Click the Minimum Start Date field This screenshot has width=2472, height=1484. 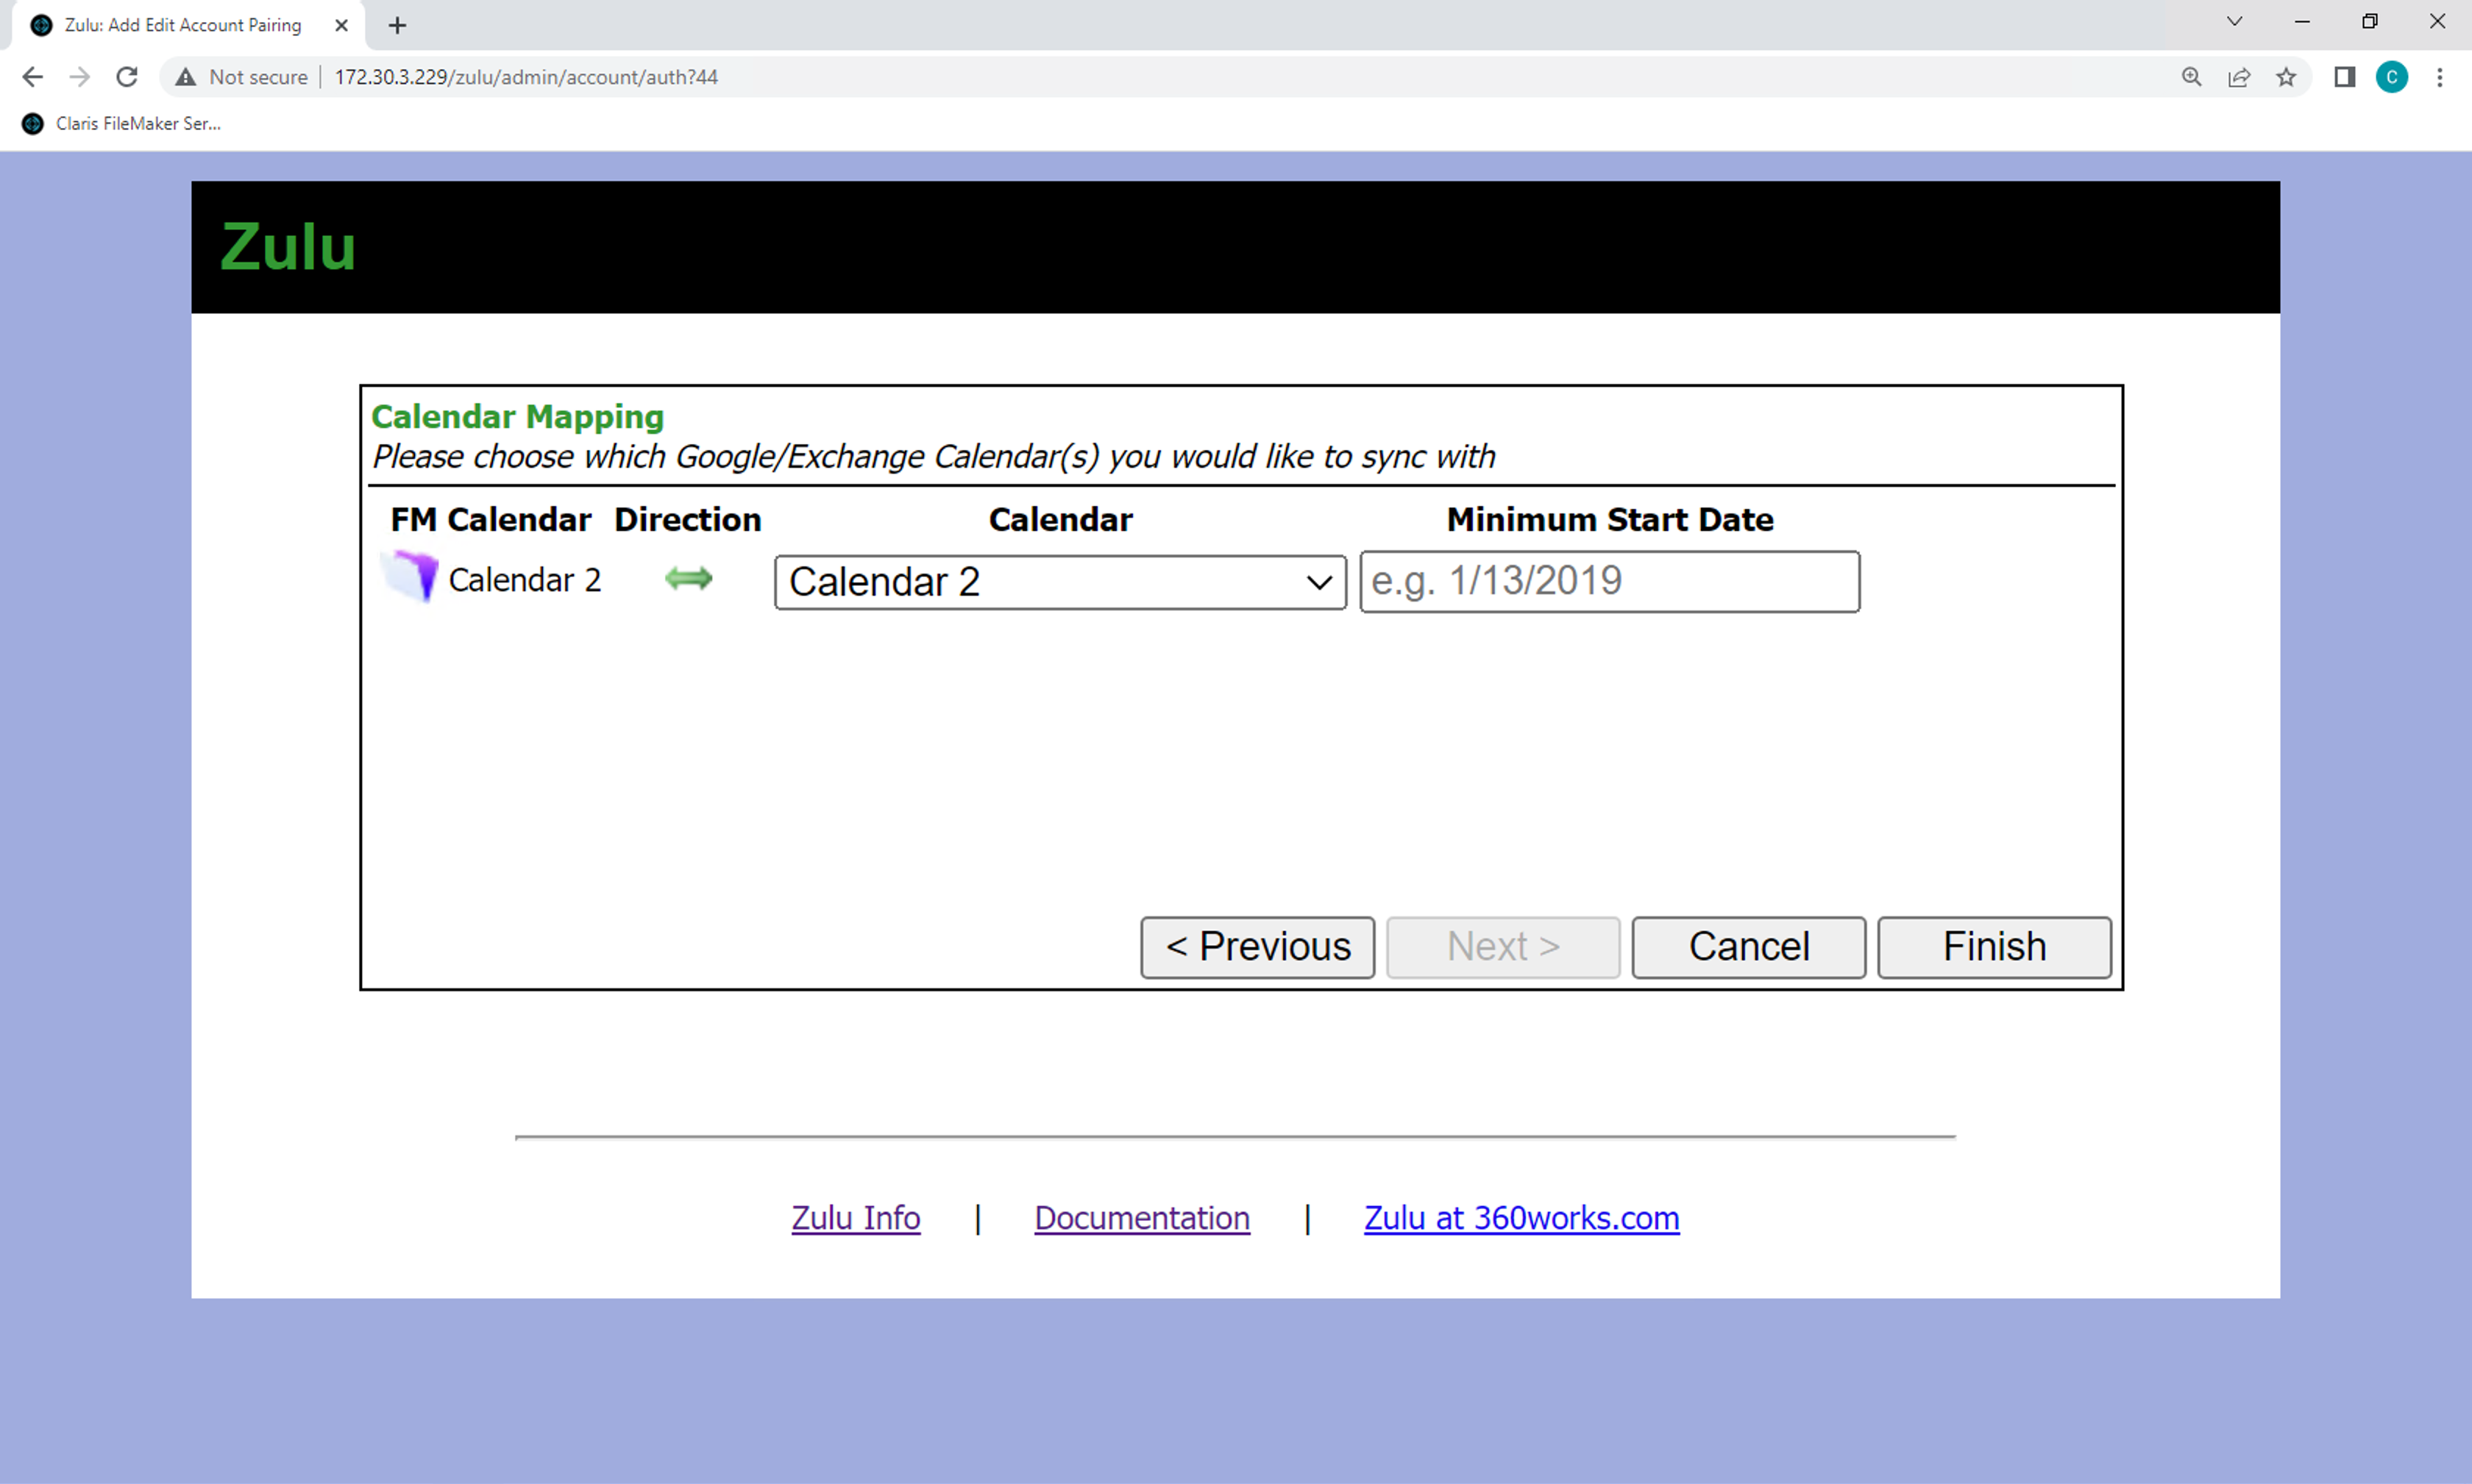tap(1610, 581)
